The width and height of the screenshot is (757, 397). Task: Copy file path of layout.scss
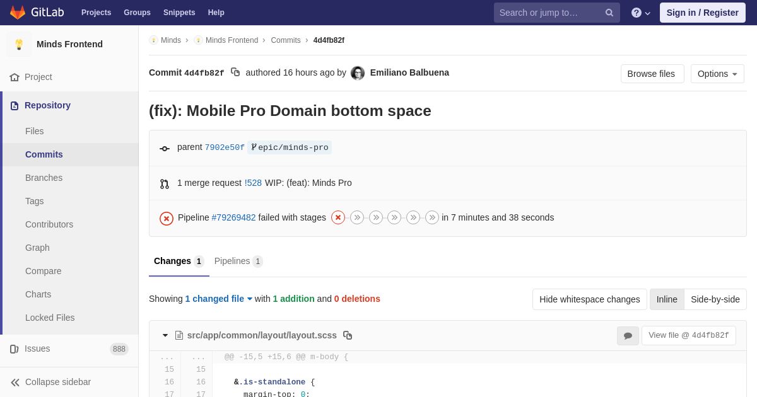tap(348, 335)
